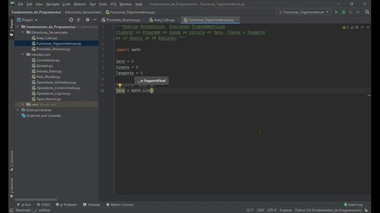Start debugging with the bug icon
380x213 pixels.
(x=343, y=12)
